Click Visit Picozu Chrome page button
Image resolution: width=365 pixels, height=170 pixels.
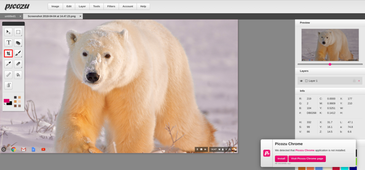click(307, 159)
